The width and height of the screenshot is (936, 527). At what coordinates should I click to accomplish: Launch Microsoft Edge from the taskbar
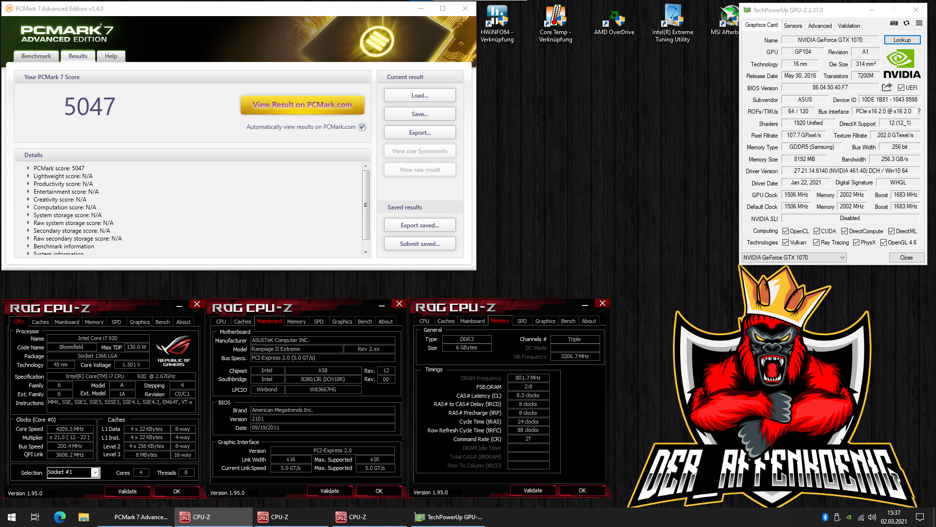60,517
